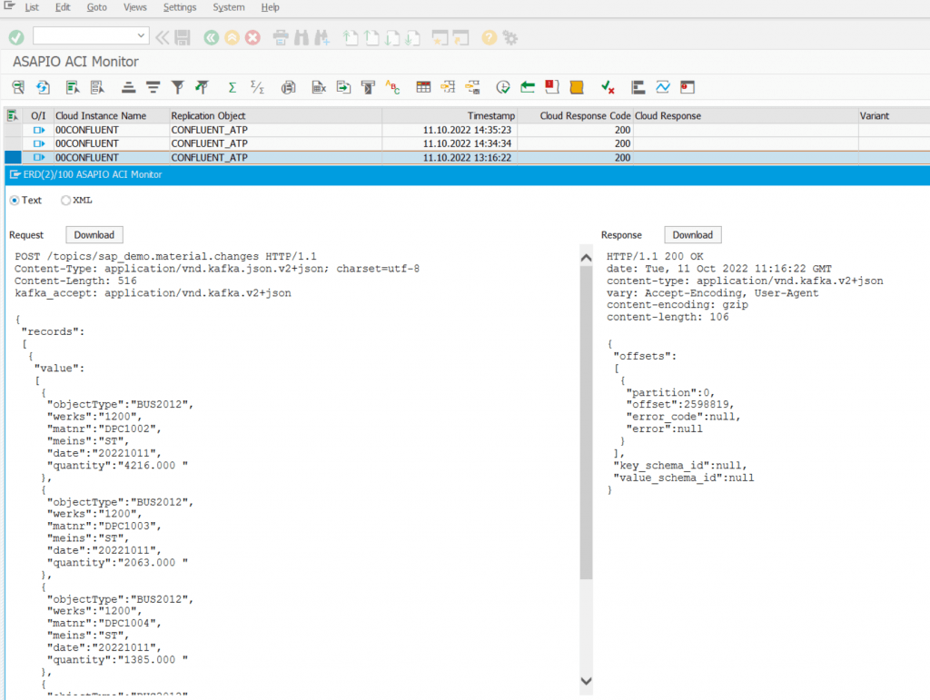Download the Response payload
930x700 pixels.
point(692,235)
